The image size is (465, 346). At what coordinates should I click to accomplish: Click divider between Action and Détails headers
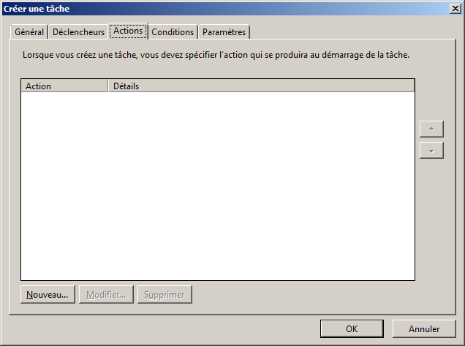[x=108, y=86]
